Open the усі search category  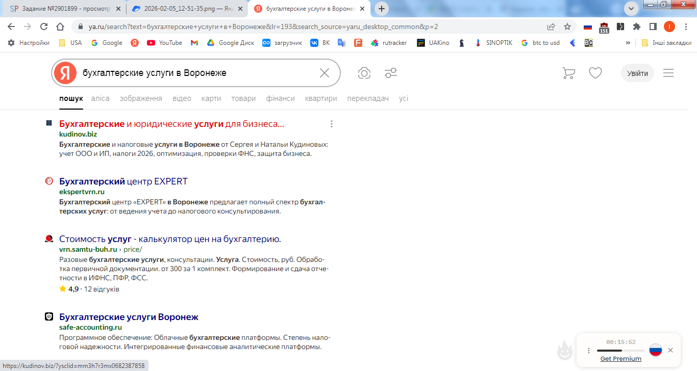click(404, 98)
